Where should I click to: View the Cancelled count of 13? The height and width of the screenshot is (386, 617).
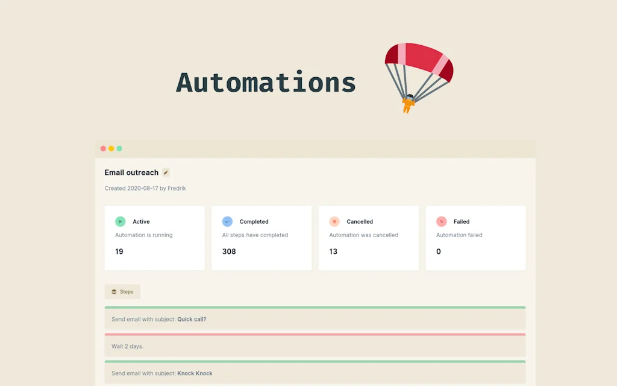point(333,252)
